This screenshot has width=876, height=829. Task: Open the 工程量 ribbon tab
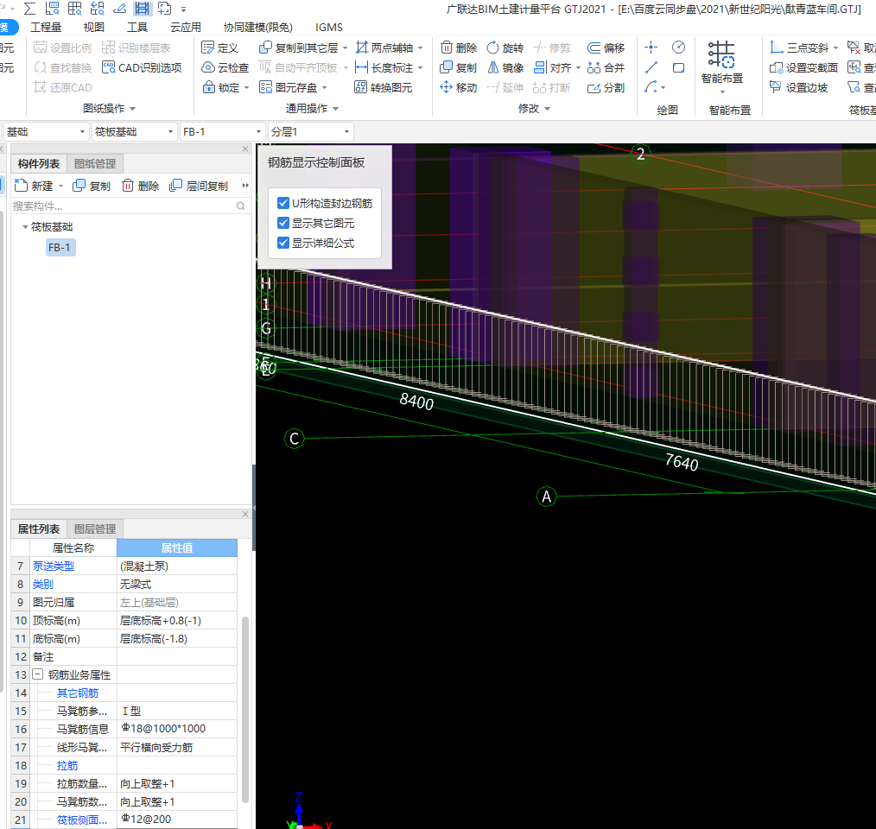point(45,28)
